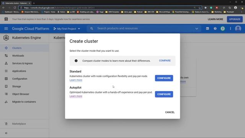This screenshot has height=138, width=245.
Task: Open the Amazon Web Services bookmark
Action: pyautogui.click(x=30, y=12)
